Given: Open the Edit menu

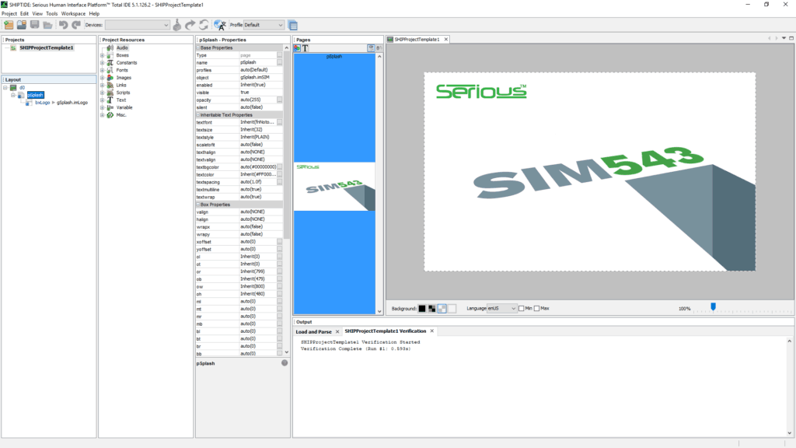Looking at the screenshot, I should [x=24, y=14].
